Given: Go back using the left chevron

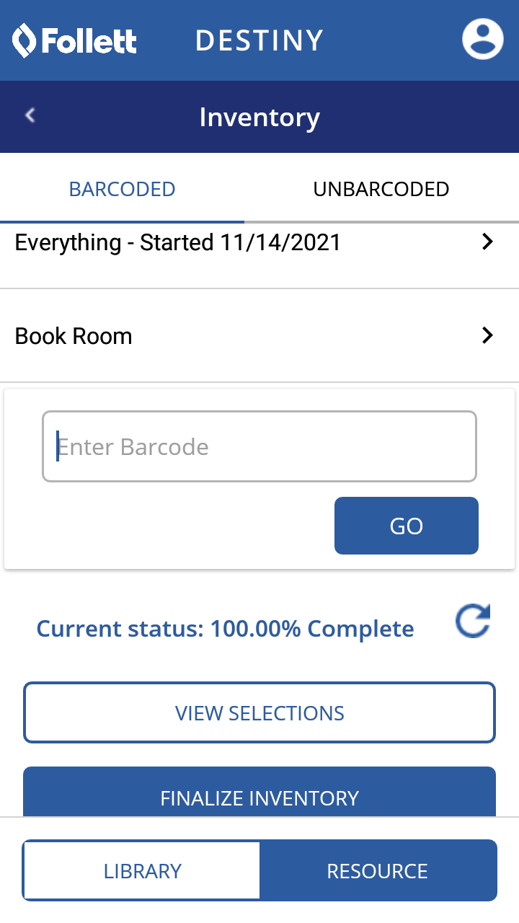Looking at the screenshot, I should point(30,115).
